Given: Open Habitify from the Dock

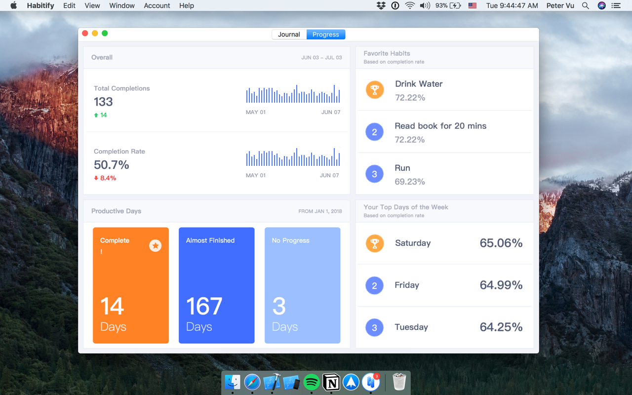Looking at the screenshot, I should point(371,383).
